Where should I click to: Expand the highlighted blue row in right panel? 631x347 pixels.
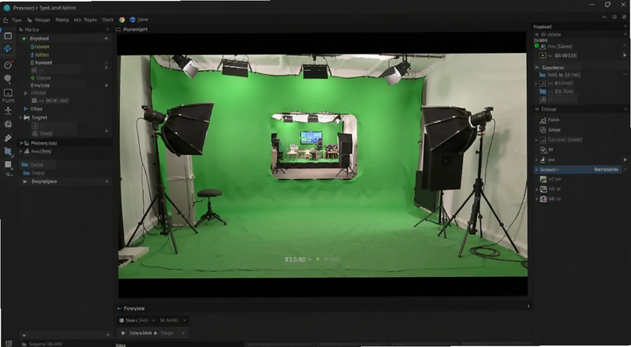coord(536,170)
